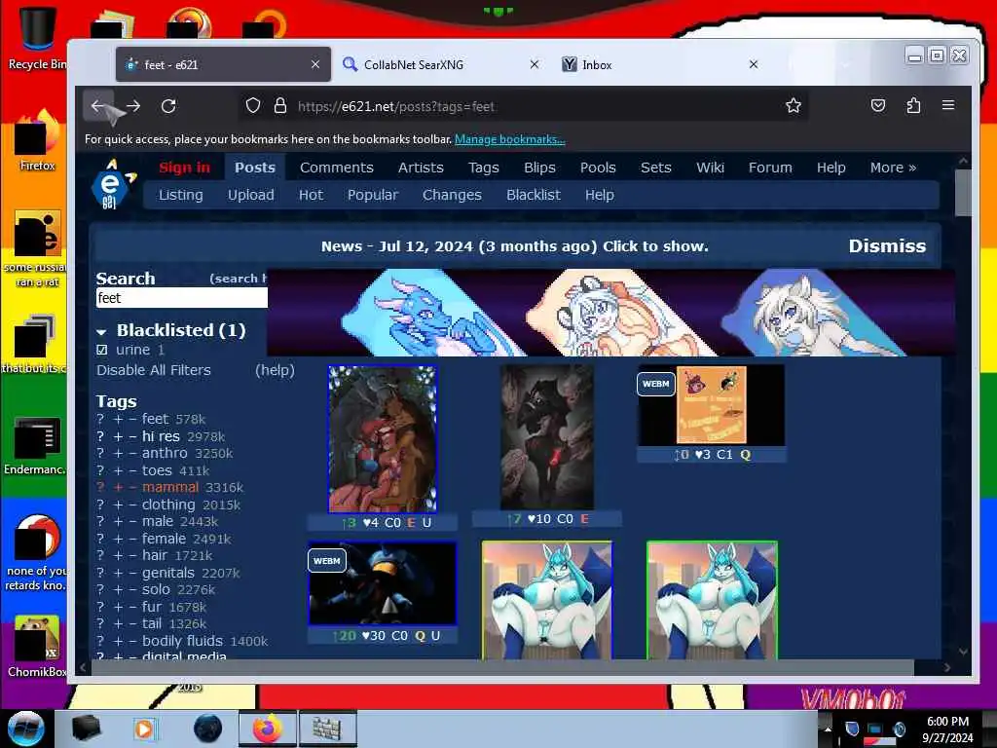Viewport: 997px width, 748px height.
Task: Click the globe icon in the taskbar
Action: [x=207, y=729]
